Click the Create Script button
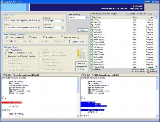 tap(81, 63)
